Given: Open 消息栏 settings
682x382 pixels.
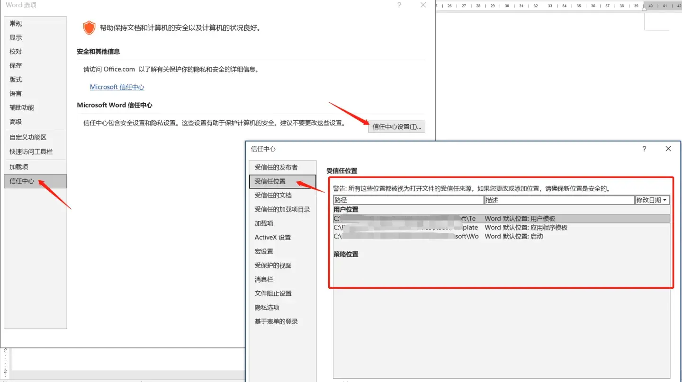Looking at the screenshot, I should click(282, 279).
